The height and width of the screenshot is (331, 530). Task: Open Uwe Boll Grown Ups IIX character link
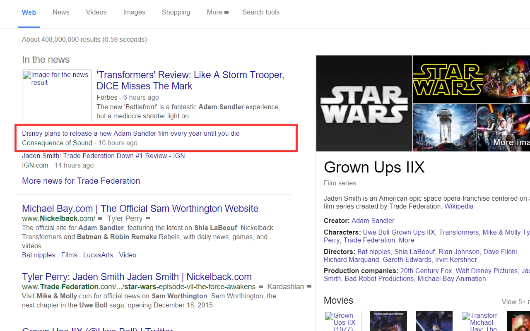tap(399, 232)
